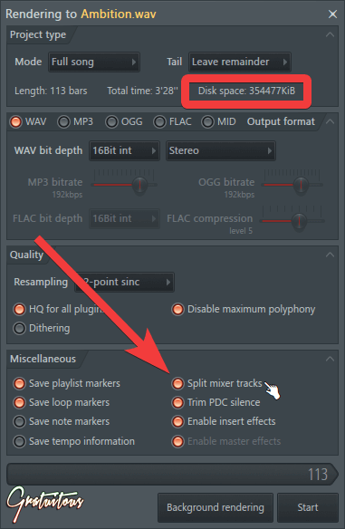The width and height of the screenshot is (345, 529).
Task: Collapse the Project type section arrow
Action: click(330, 34)
